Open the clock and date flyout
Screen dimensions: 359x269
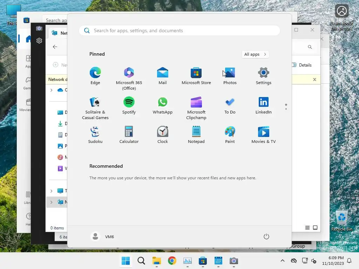point(333,261)
